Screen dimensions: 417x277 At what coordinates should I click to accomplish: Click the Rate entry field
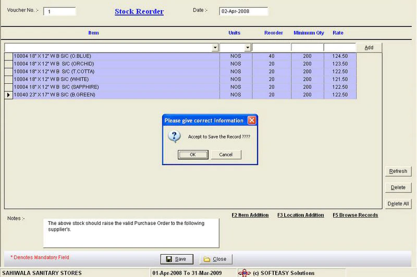click(x=340, y=47)
